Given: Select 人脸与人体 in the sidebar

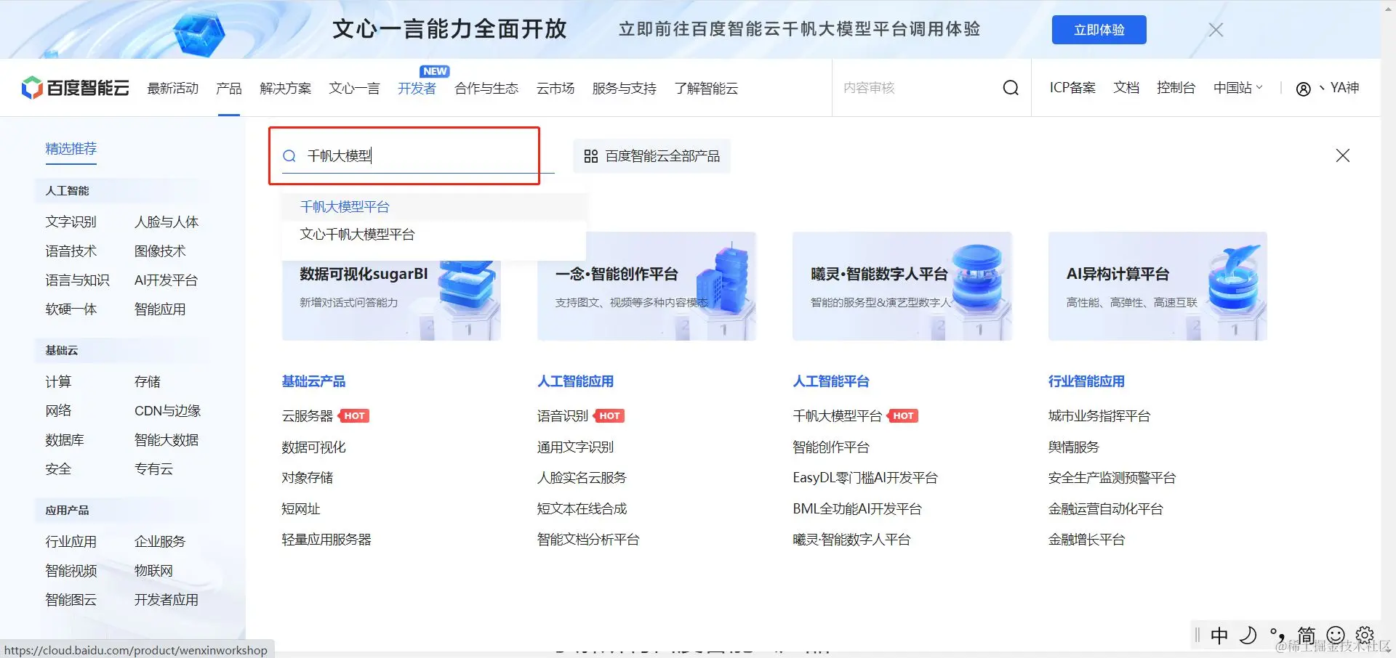Looking at the screenshot, I should [167, 222].
